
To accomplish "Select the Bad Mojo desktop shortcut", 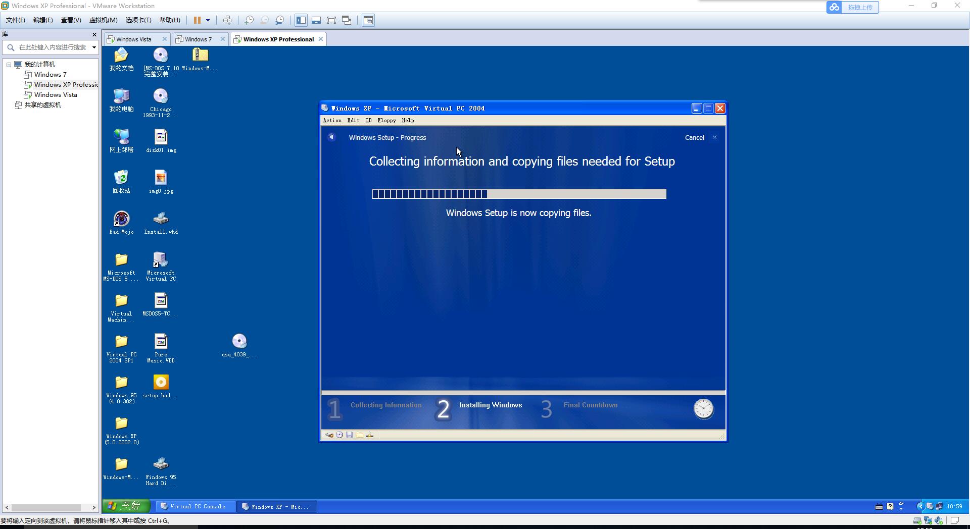I will [121, 223].
